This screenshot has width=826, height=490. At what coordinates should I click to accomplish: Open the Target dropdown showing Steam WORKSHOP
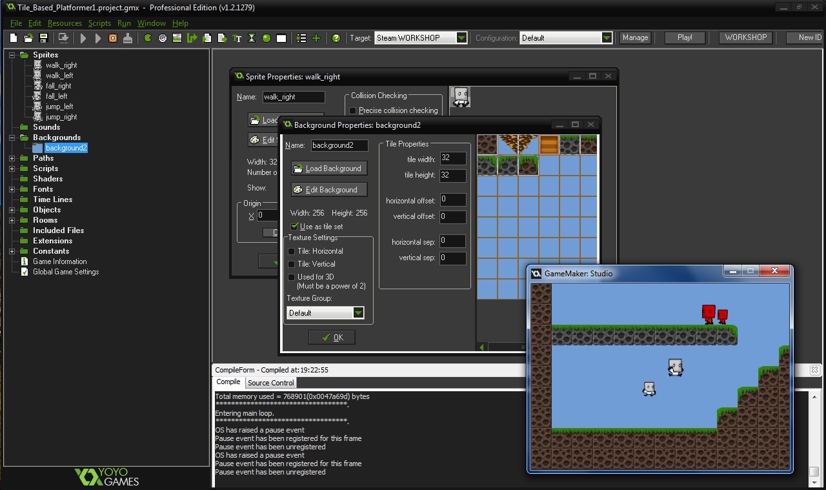click(x=461, y=38)
